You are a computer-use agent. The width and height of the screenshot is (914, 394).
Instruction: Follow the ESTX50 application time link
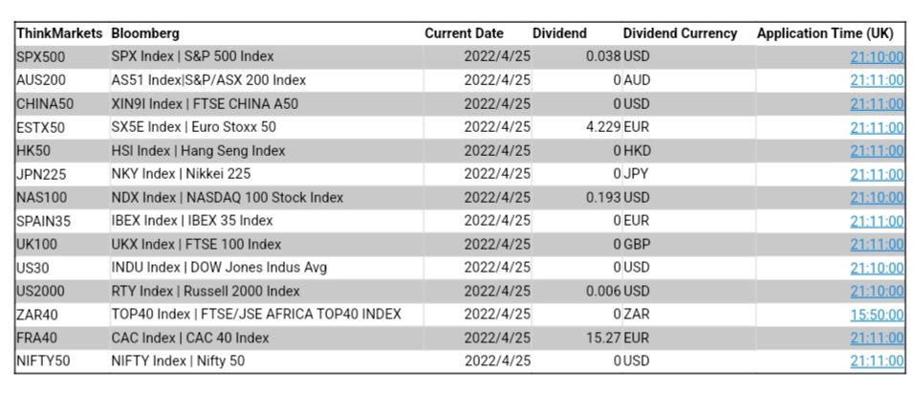876,127
